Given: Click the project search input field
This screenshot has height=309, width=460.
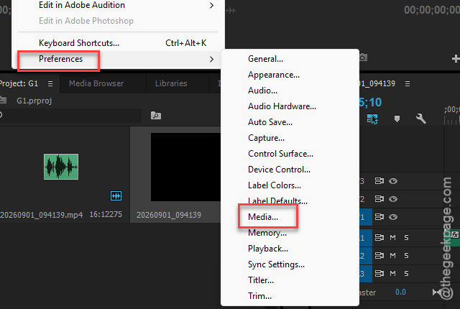Looking at the screenshot, I should [x=70, y=116].
